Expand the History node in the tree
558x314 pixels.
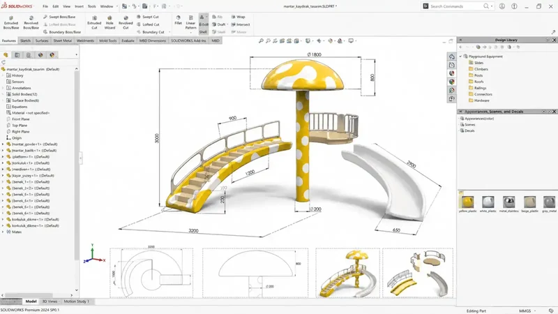(x=3, y=75)
